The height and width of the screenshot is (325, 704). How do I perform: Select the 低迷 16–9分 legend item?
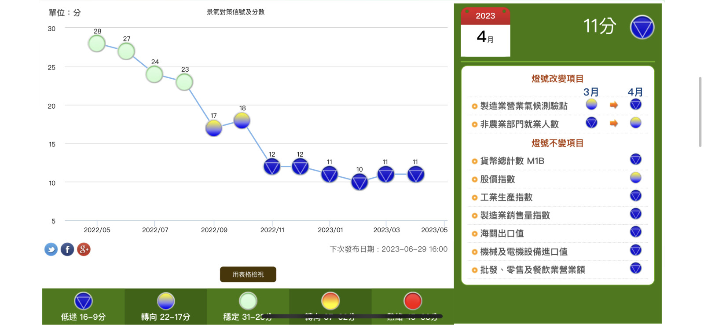[x=83, y=307]
